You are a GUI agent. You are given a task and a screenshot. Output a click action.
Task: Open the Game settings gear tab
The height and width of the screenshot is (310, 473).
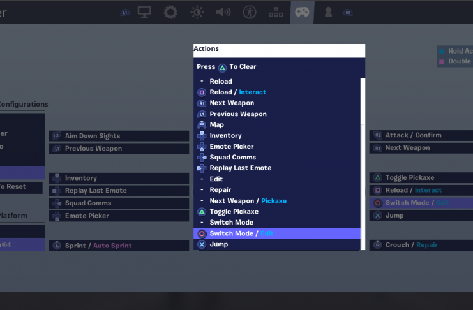pos(170,12)
